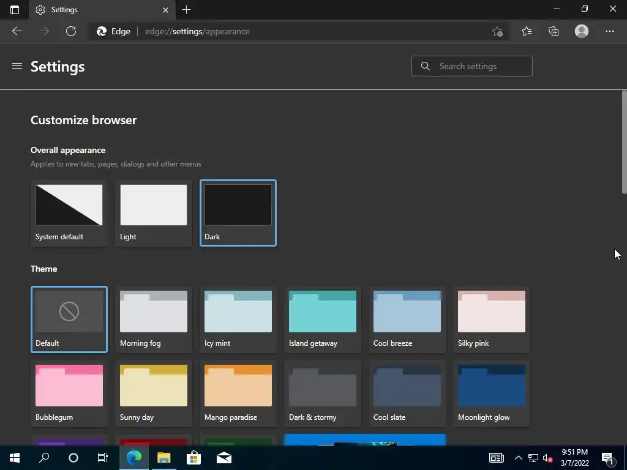Open Cortana circle on taskbar
The height and width of the screenshot is (470, 627).
pyautogui.click(x=73, y=458)
